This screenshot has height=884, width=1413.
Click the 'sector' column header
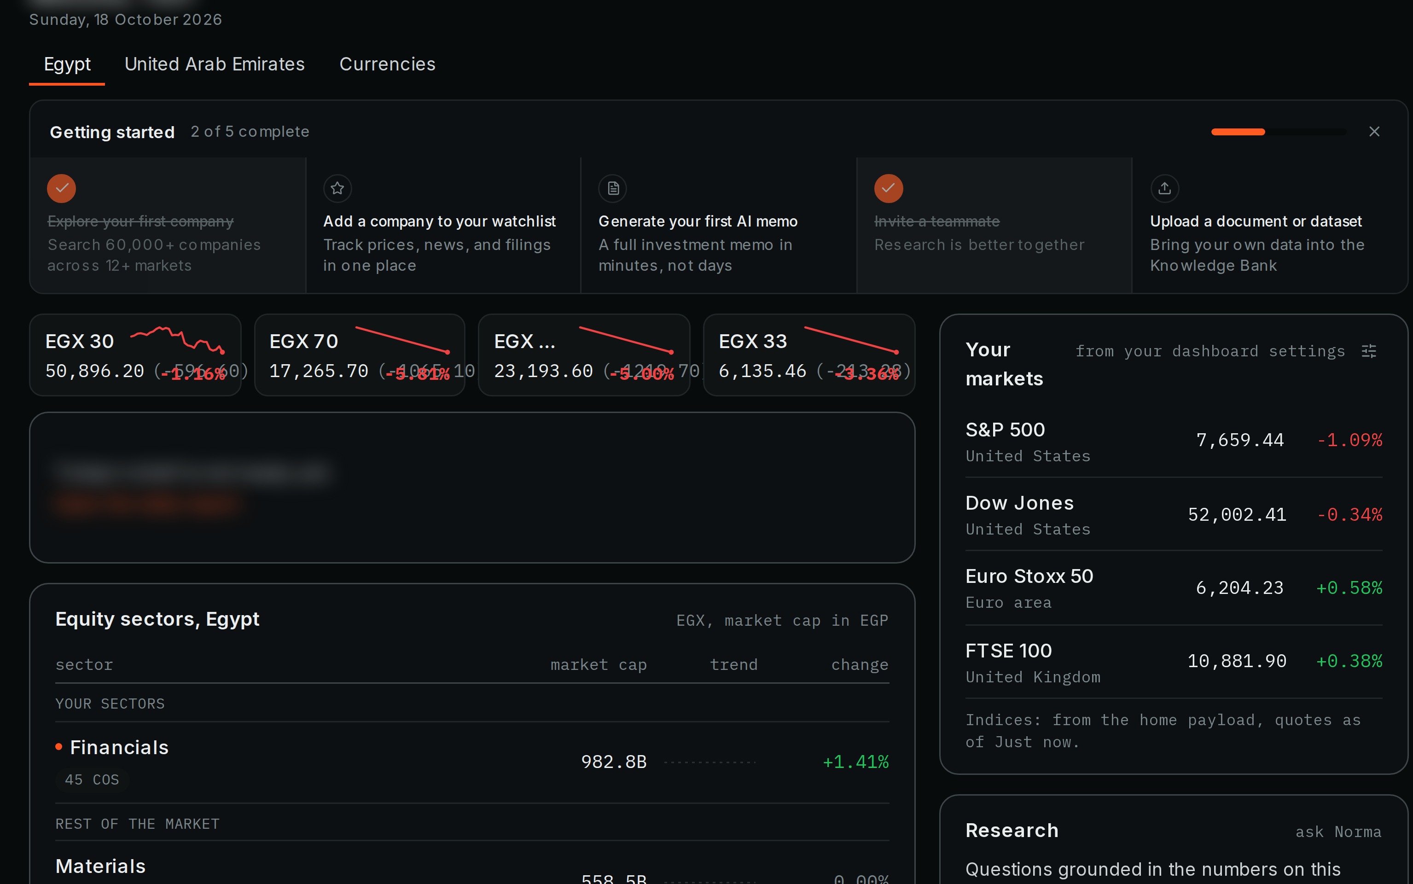[84, 665]
